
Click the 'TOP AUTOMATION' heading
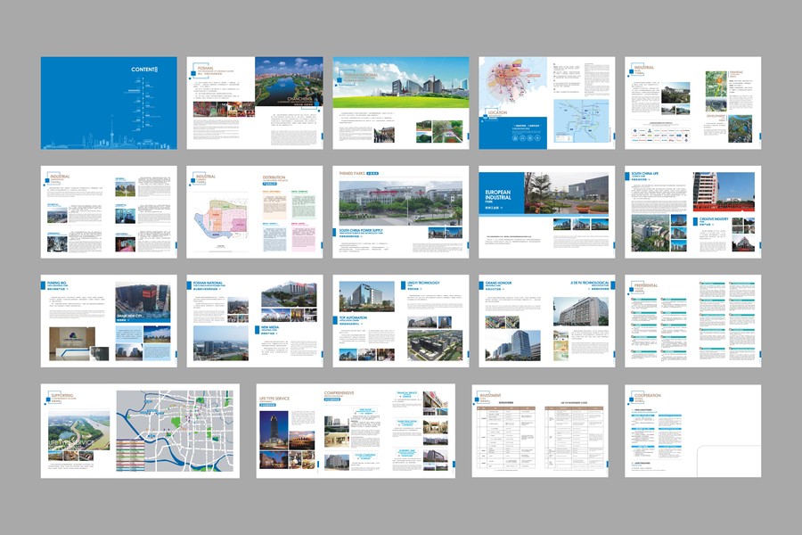point(354,318)
